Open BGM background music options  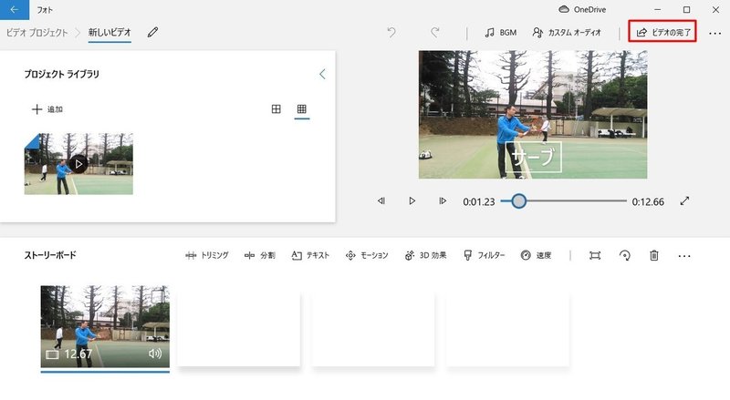500,33
